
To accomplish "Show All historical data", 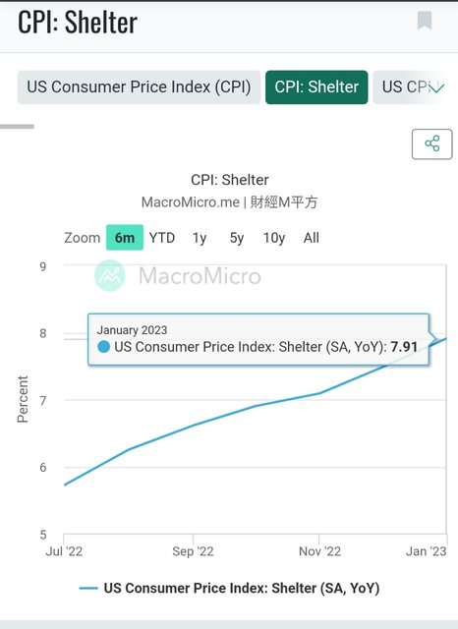I will tap(312, 238).
